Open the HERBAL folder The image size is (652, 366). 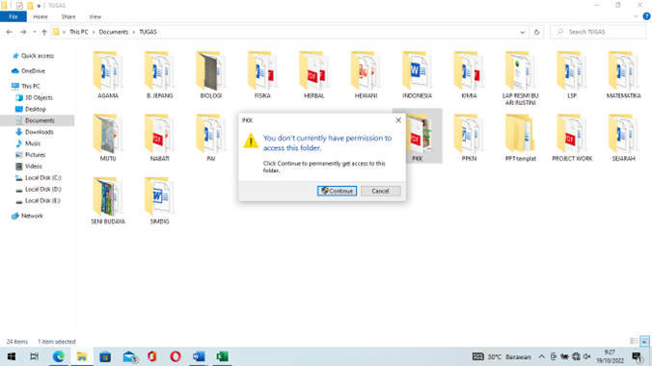click(x=313, y=75)
